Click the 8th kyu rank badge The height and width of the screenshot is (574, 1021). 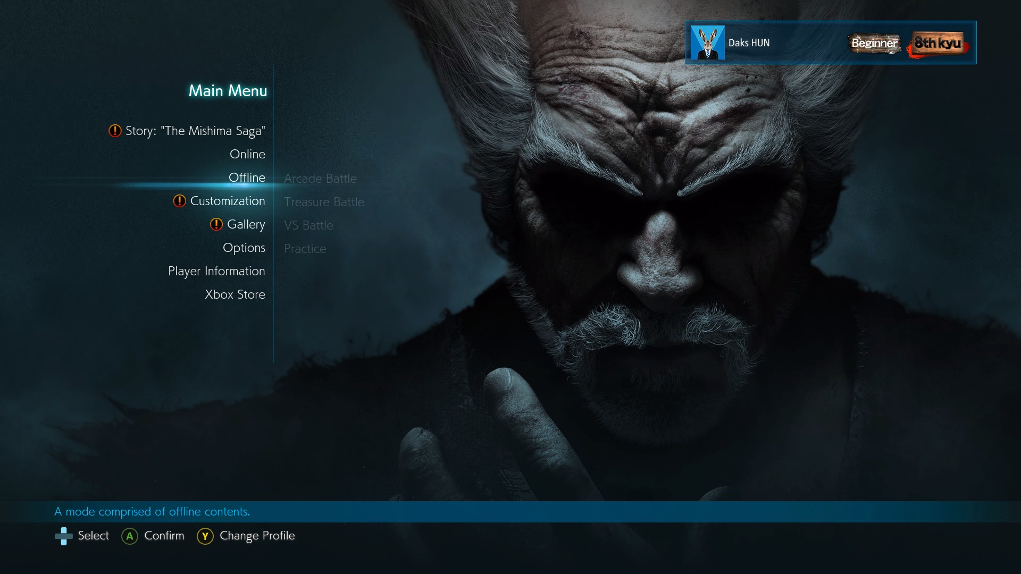tap(938, 43)
